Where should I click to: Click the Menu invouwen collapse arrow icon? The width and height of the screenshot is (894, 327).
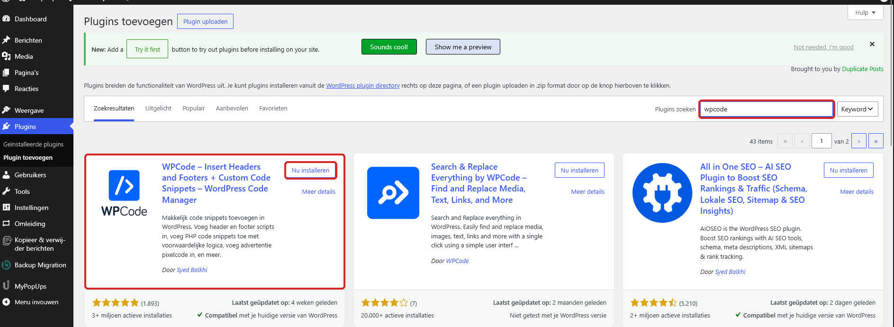(6, 302)
